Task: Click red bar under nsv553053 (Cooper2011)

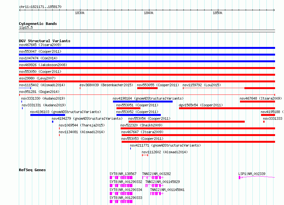Action: pos(198,142)
